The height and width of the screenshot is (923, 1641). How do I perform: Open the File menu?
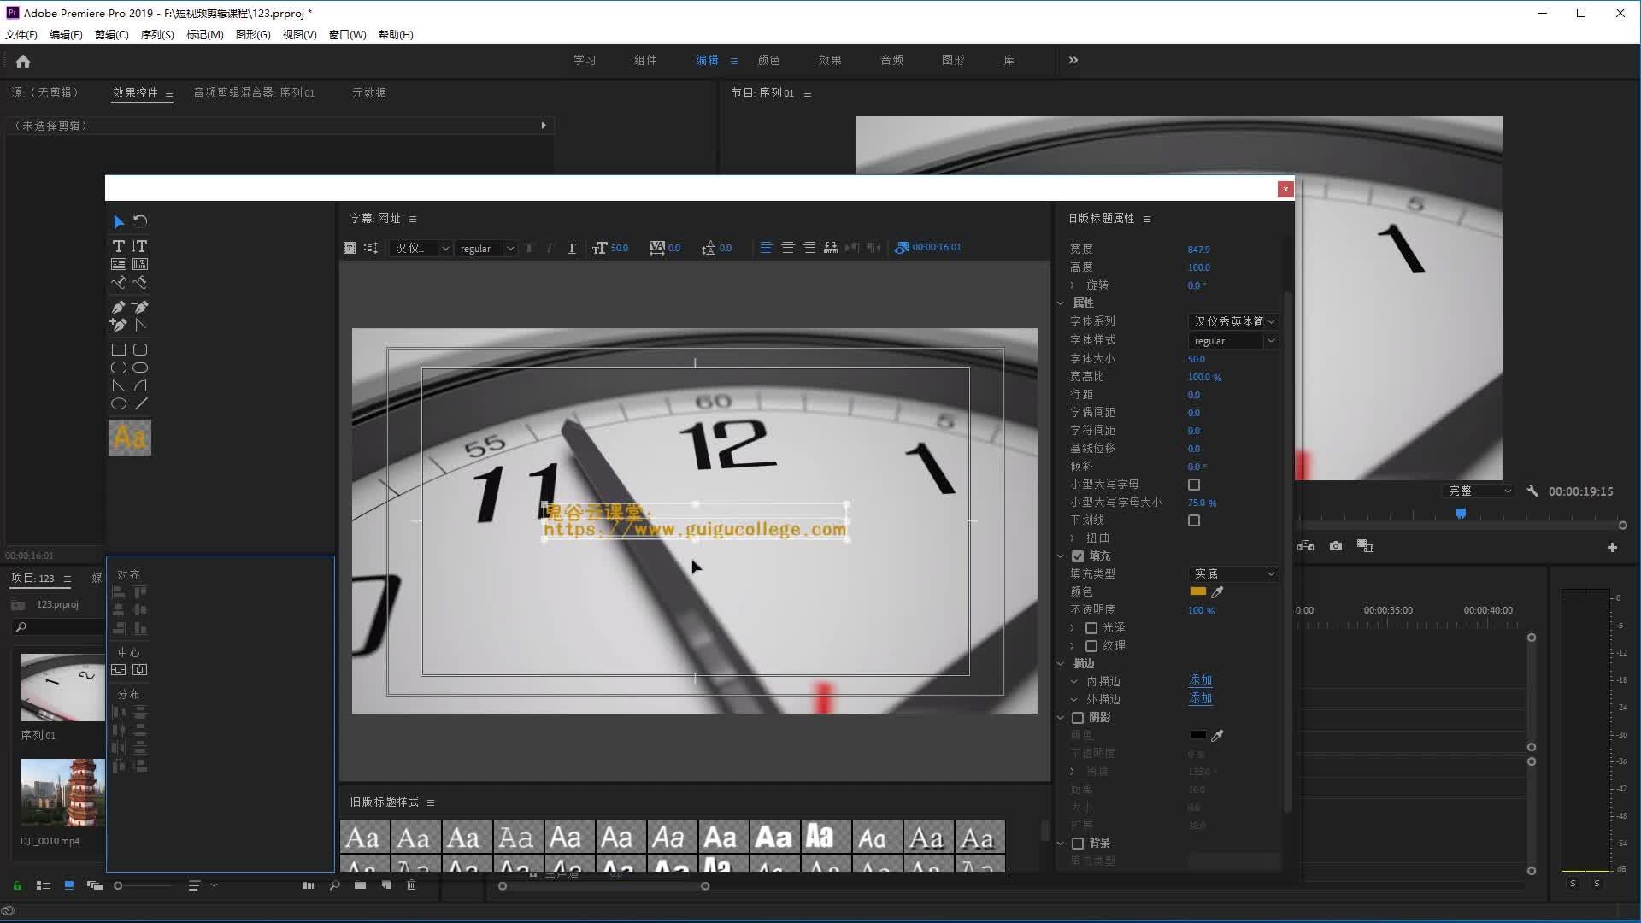click(x=21, y=35)
